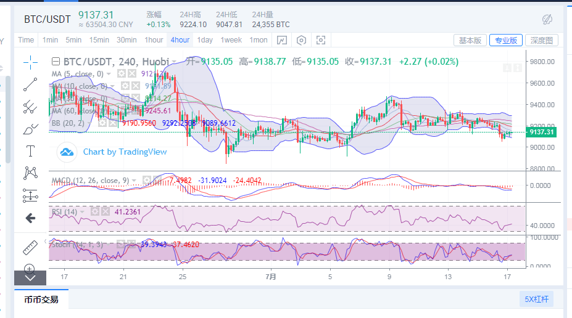Expand the MA 5 indicator dropdown
Image resolution: width=572 pixels, height=318 pixels.
(x=109, y=74)
